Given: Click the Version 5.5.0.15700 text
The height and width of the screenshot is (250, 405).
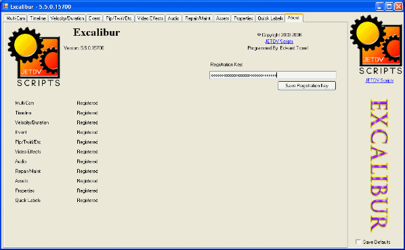Looking at the screenshot, I should 84,48.
